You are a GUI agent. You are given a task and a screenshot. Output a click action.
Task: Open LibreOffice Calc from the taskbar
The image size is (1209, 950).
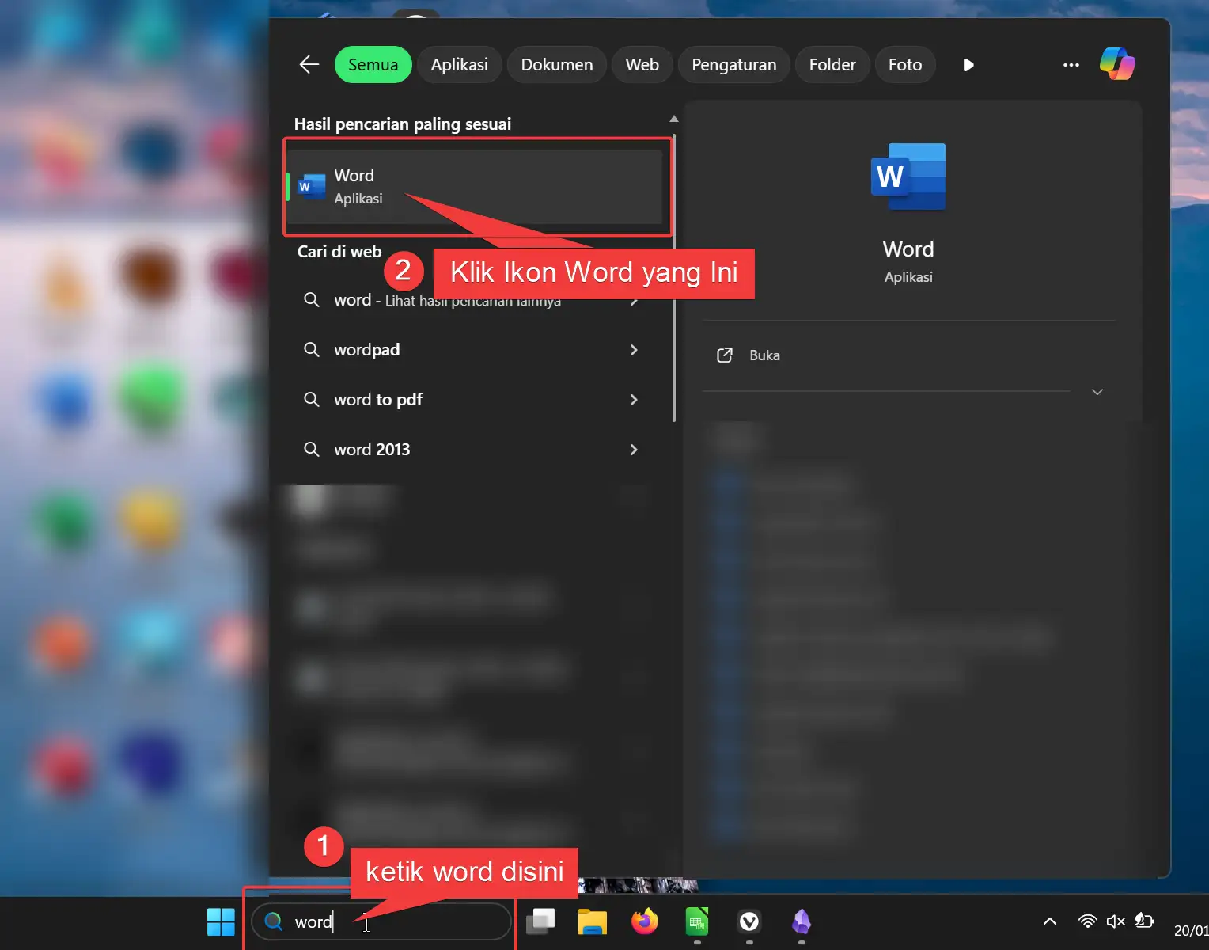(x=696, y=921)
